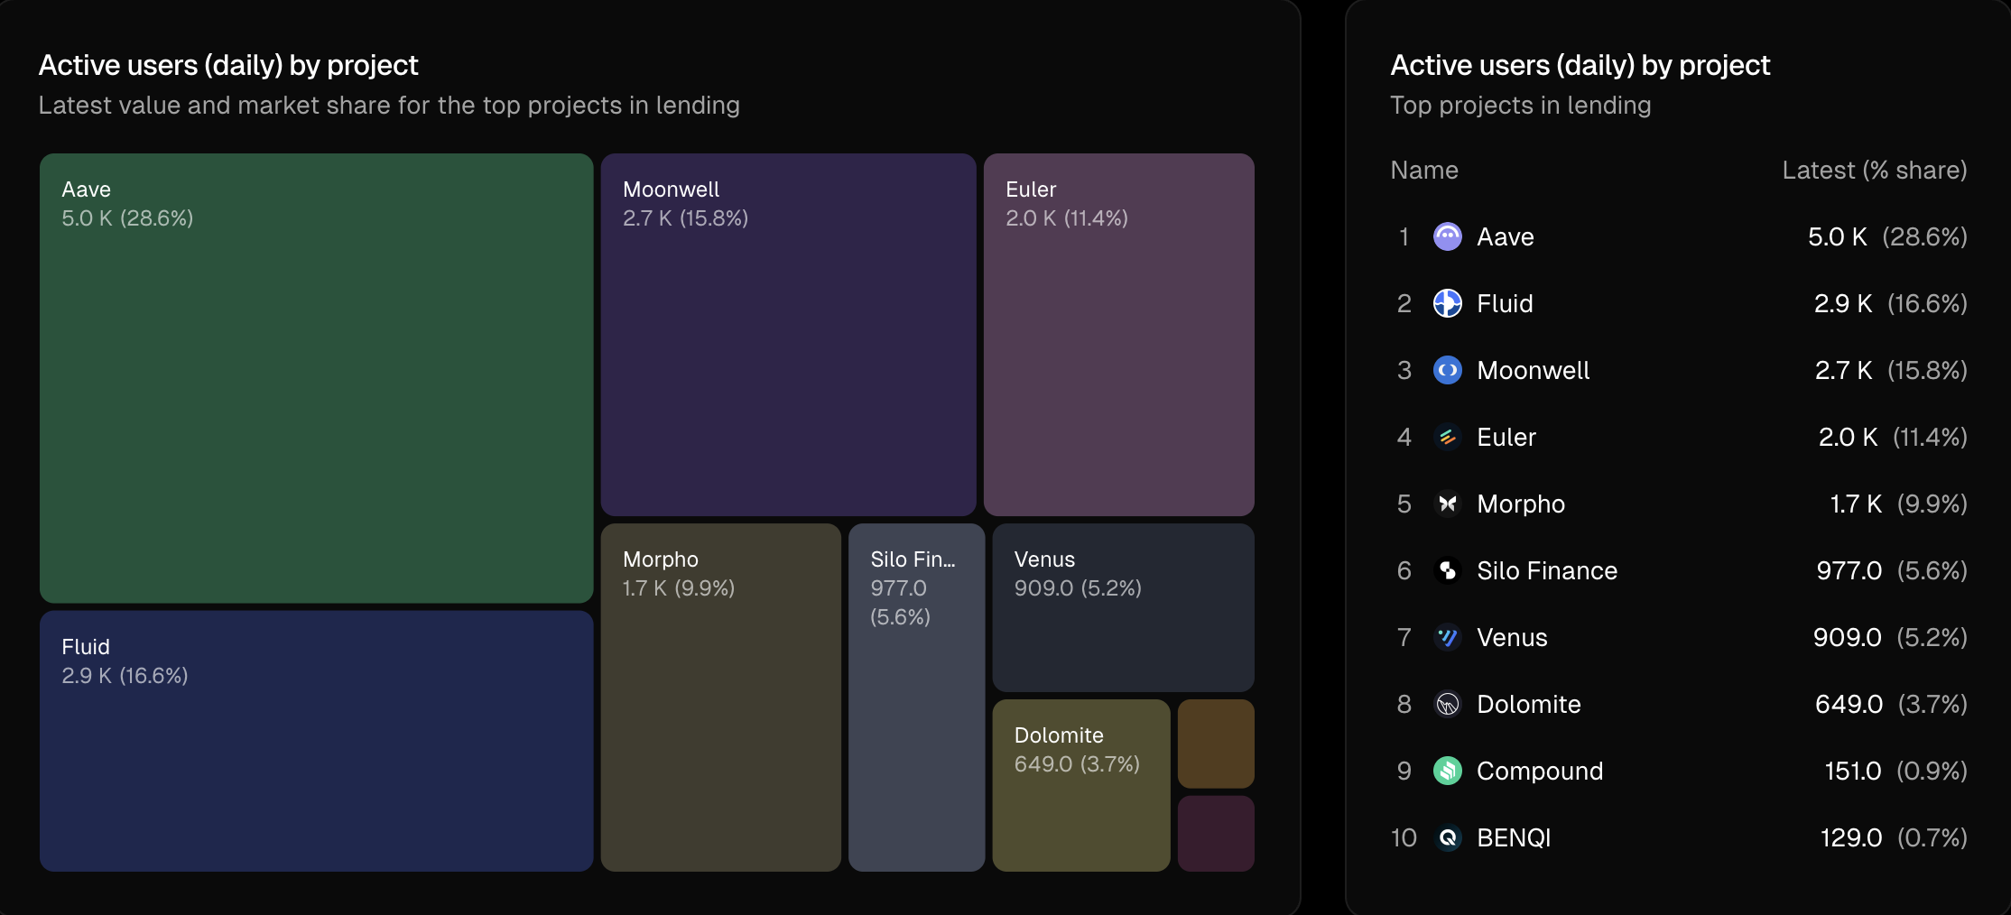Click the Aave logo icon in the list
Image resolution: width=2011 pixels, height=915 pixels.
(1447, 237)
